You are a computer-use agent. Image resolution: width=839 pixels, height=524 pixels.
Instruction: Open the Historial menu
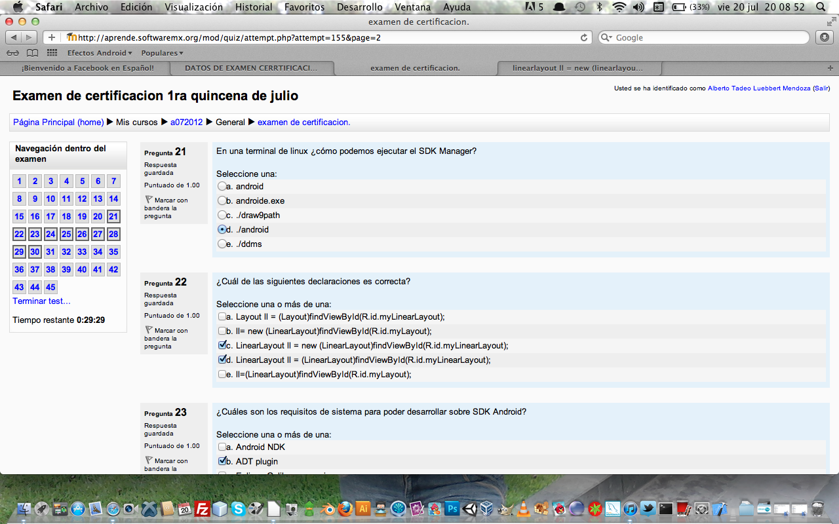254,7
